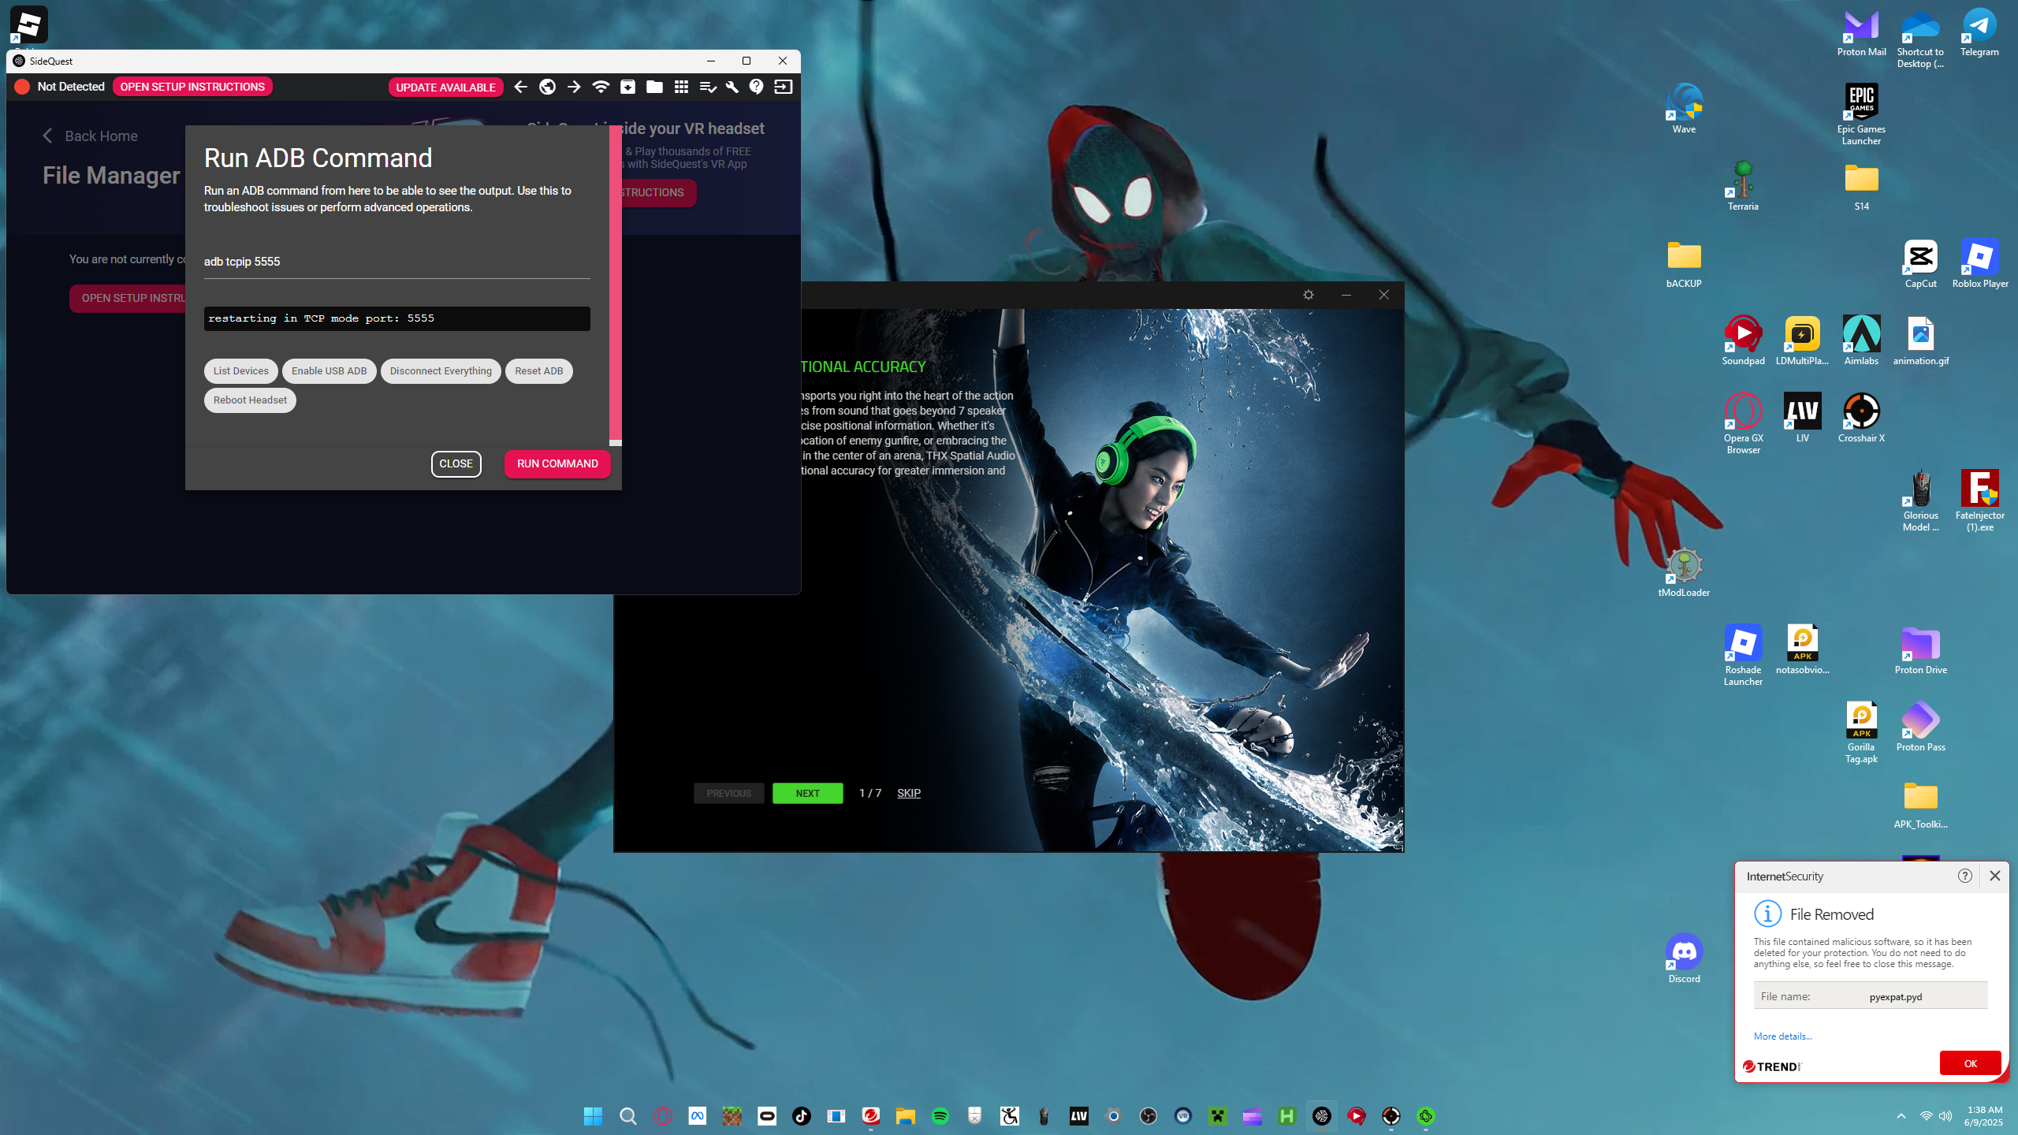Screen dimensions: 2018x1135
Task: Click the help question mark icon
Action: [757, 87]
